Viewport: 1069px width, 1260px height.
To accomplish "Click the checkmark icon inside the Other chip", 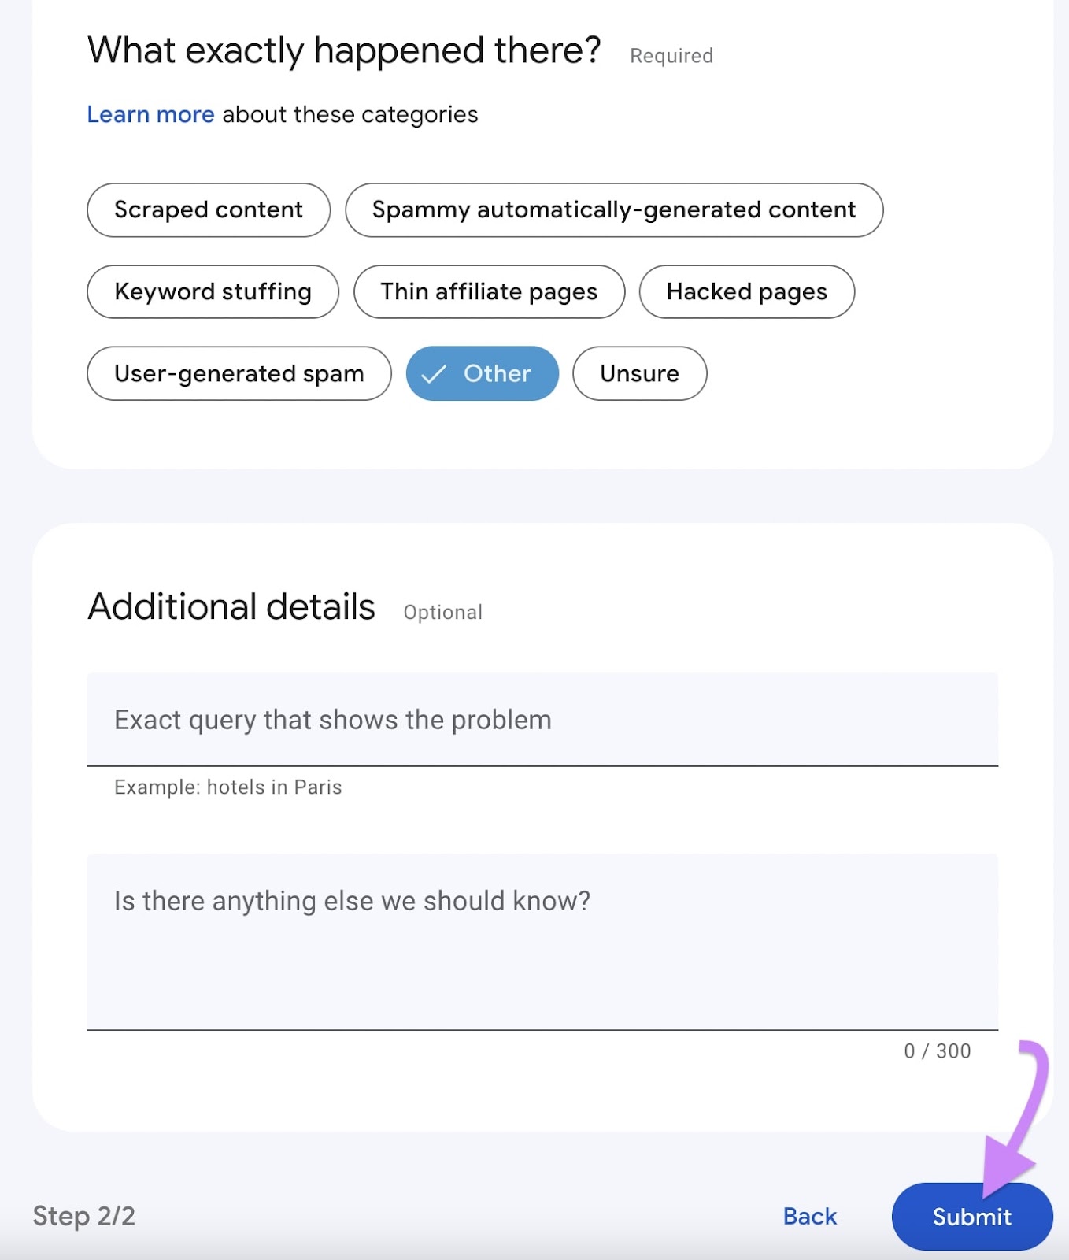I will (434, 374).
